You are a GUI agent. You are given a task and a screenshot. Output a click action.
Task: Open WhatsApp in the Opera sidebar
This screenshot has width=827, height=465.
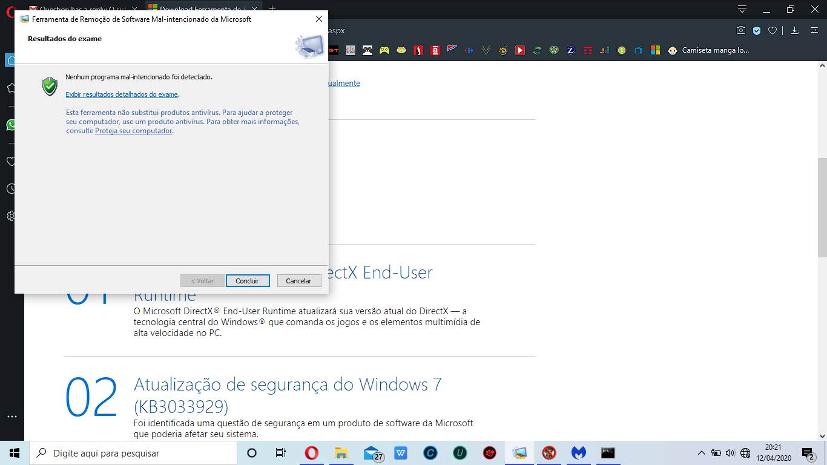tap(11, 125)
